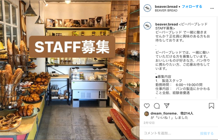Follow the account with フォローする

(x=192, y=7)
